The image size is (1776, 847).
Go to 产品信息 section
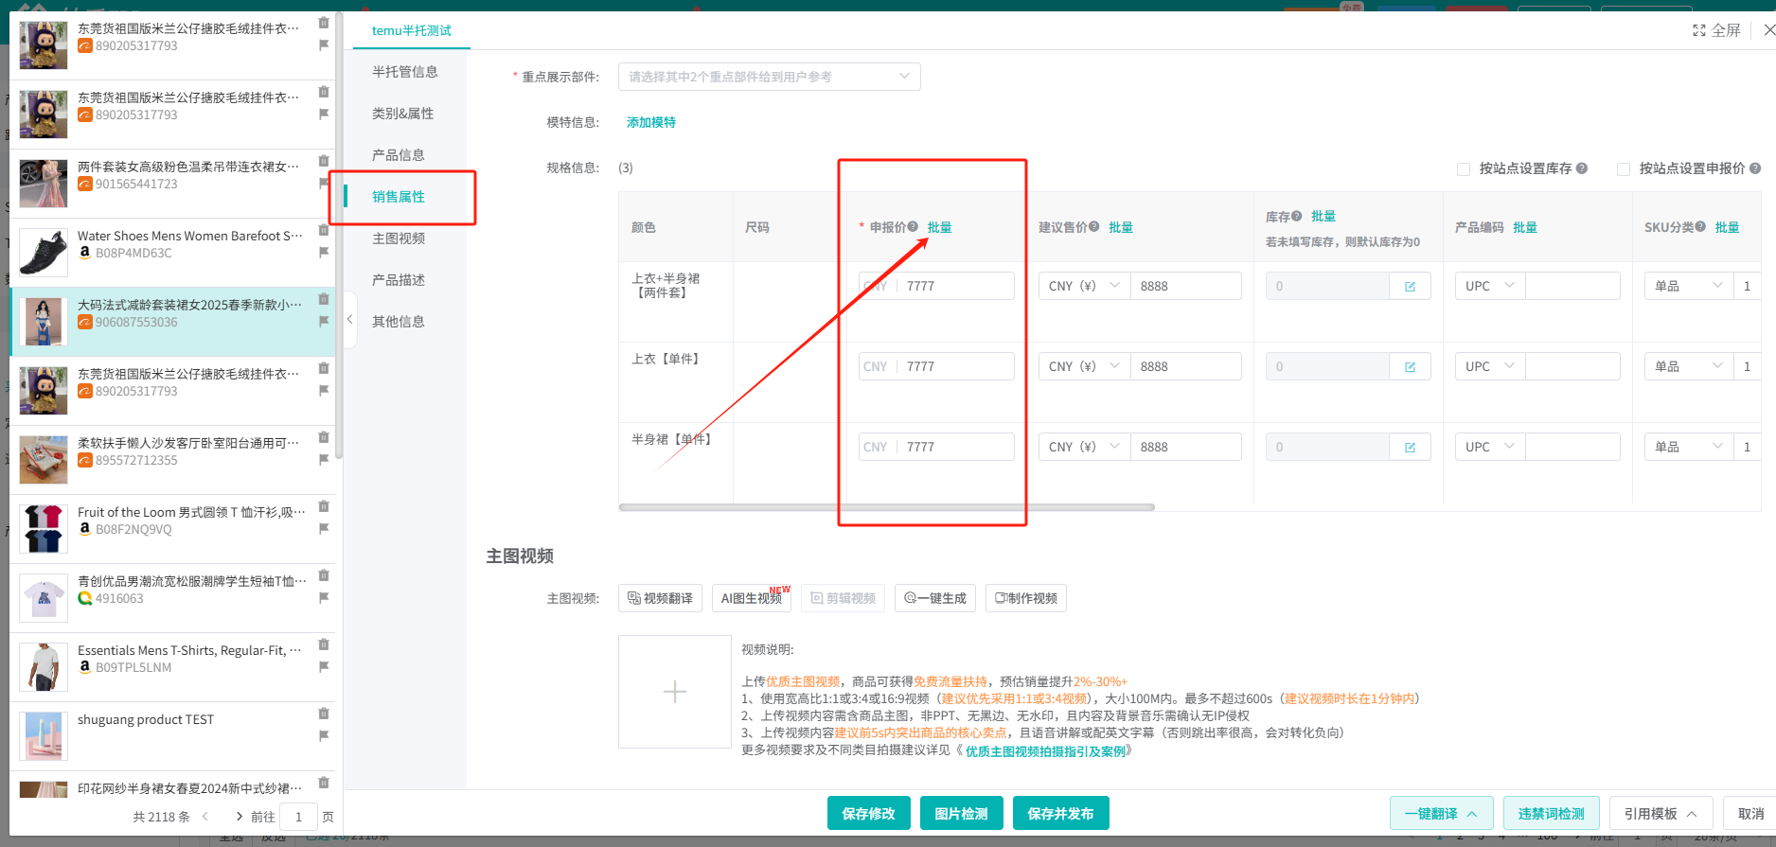click(399, 155)
